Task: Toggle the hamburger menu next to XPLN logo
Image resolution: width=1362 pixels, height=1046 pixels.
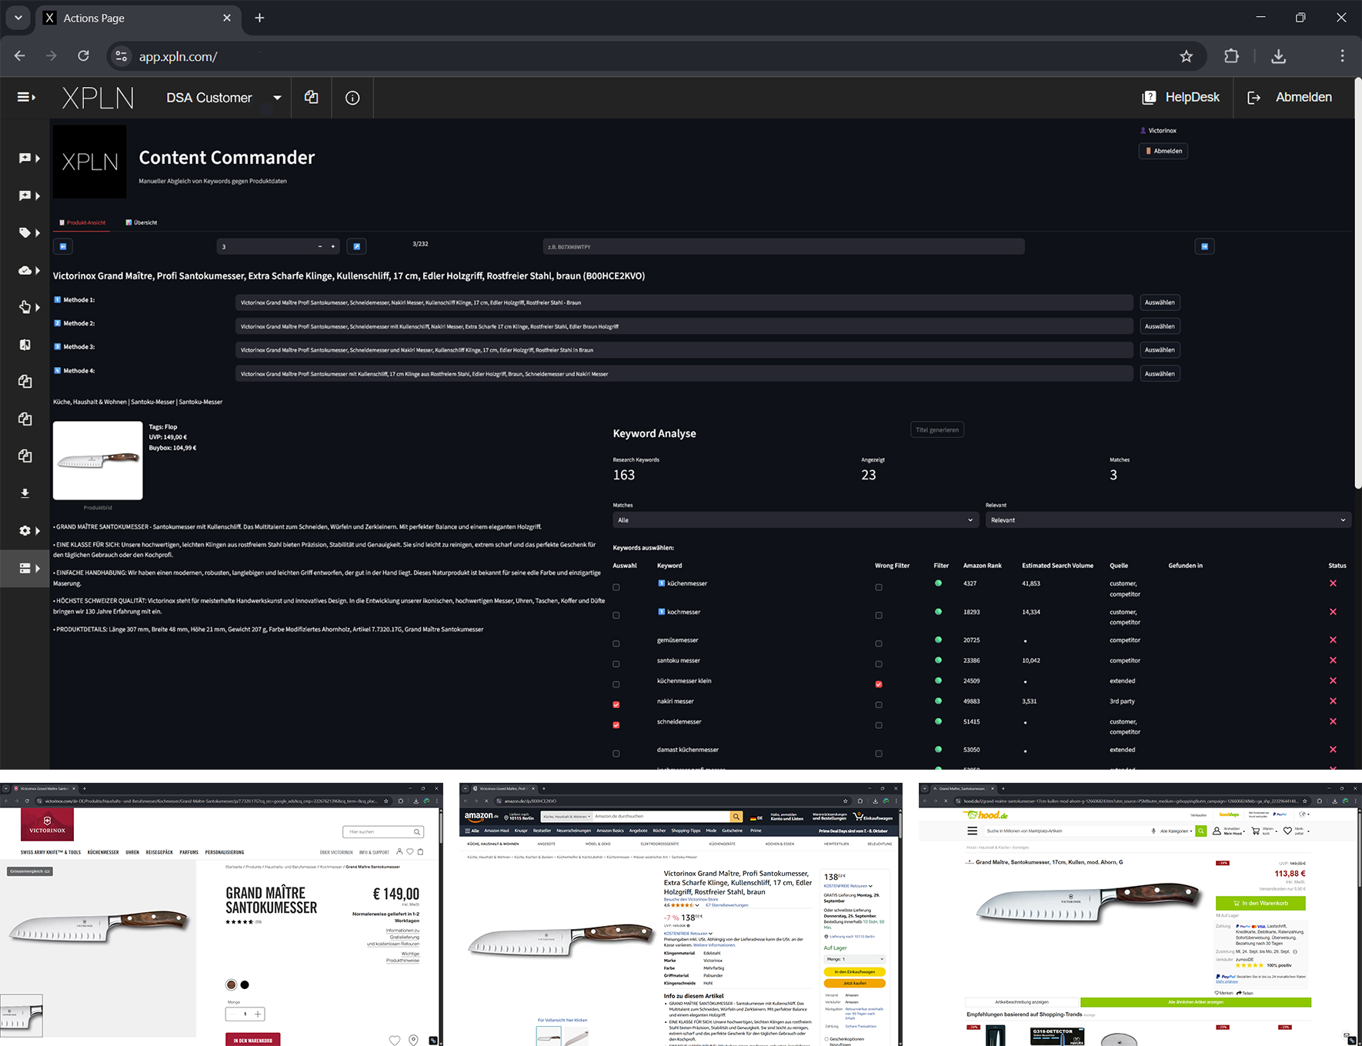Action: tap(26, 97)
